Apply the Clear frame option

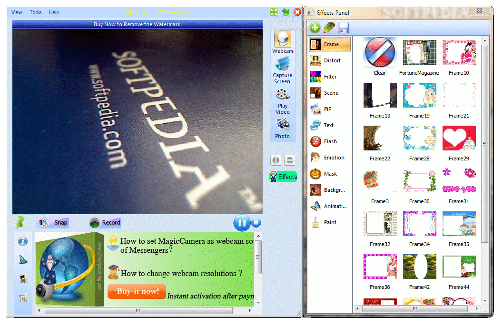coord(380,56)
